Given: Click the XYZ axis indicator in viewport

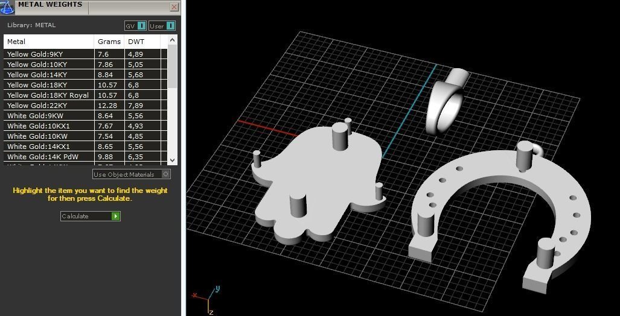Looking at the screenshot, I should click(x=207, y=300).
